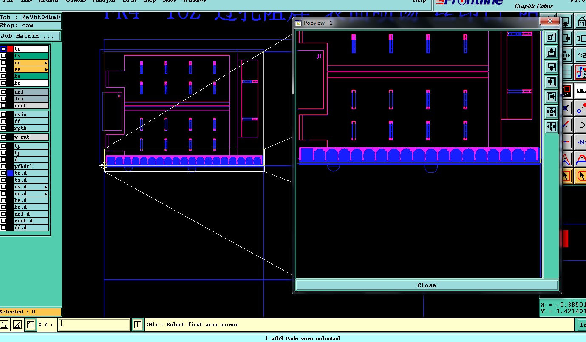
Task: Toggle the checkbox for layer ts
Action: click(3, 56)
